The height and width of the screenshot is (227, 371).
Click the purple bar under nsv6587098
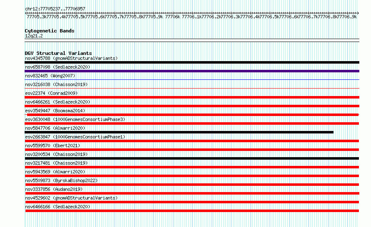click(192, 71)
